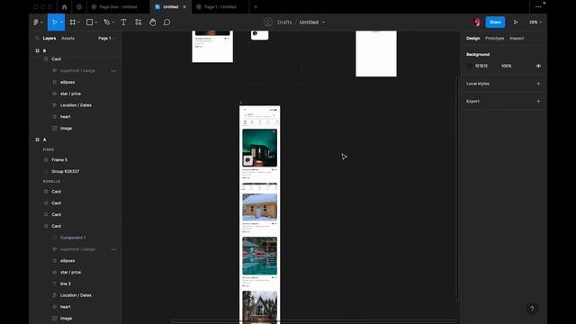This screenshot has width=576, height=324.
Task: Open the globe community icon
Action: tap(79, 6)
